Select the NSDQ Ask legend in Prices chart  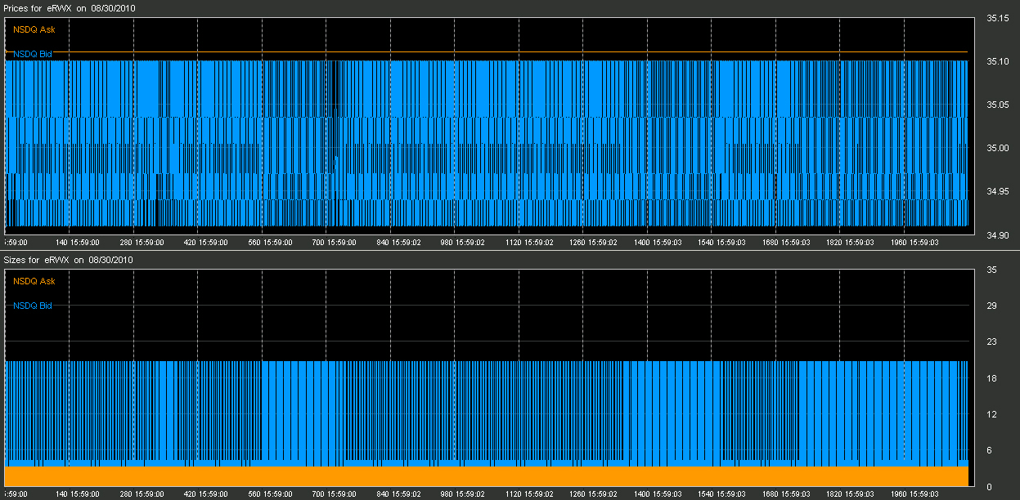tap(34, 29)
